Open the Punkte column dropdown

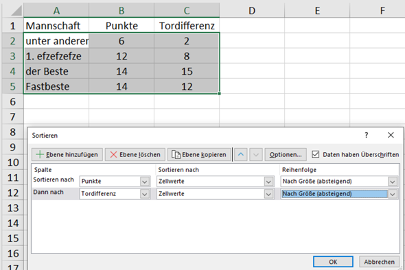(145, 182)
